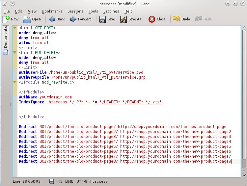Click the modified-file disk icon in status bar
Image resolution: width=247 pixels, height=186 pixels.
pos(52,181)
